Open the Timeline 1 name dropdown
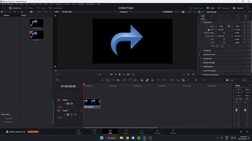252x141 pixels. pyautogui.click(x=125, y=12)
